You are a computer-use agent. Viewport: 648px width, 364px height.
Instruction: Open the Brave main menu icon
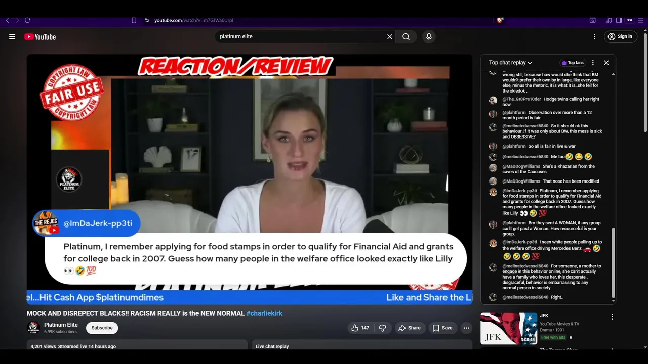coord(640,20)
